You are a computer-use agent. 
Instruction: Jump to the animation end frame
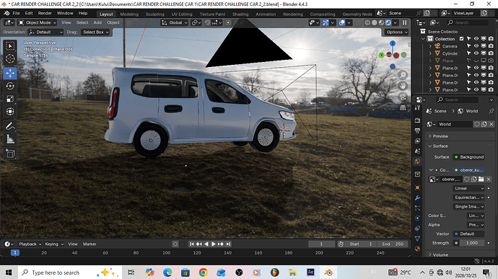tap(228, 244)
